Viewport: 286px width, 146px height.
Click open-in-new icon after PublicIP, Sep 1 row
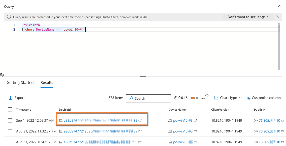pos(283,120)
